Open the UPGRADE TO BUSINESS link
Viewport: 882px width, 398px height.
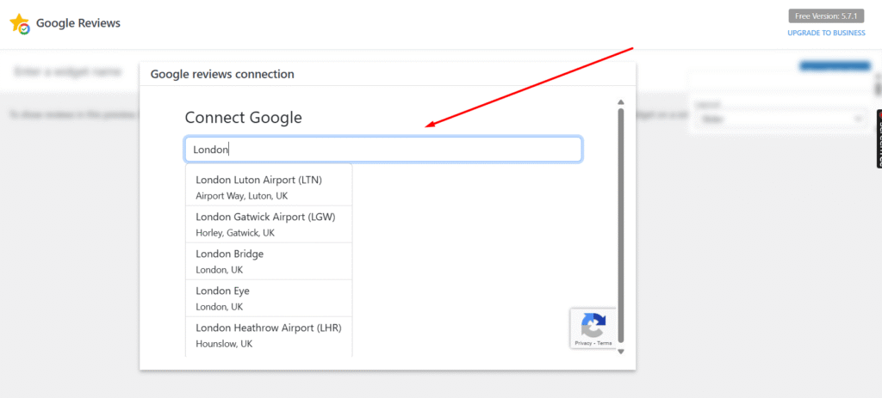pos(826,33)
